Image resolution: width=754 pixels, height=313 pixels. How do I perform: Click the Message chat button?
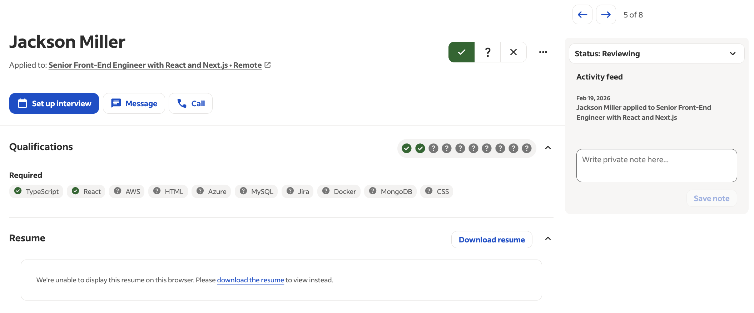[134, 103]
